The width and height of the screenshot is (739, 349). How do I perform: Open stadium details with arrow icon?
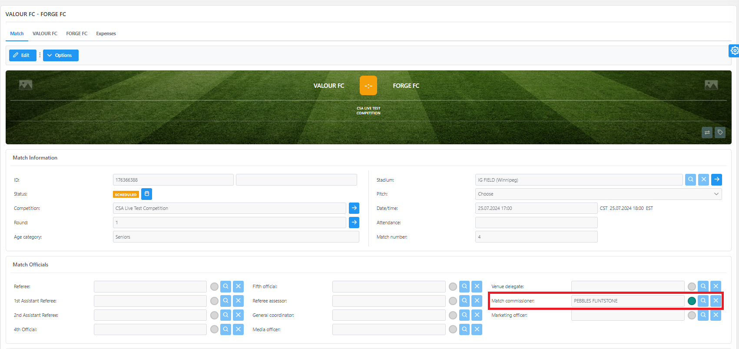coord(717,179)
